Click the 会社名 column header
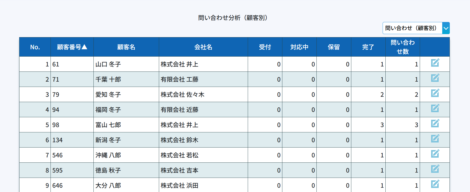Image resolution: width=470 pixels, height=192 pixels. click(x=203, y=47)
